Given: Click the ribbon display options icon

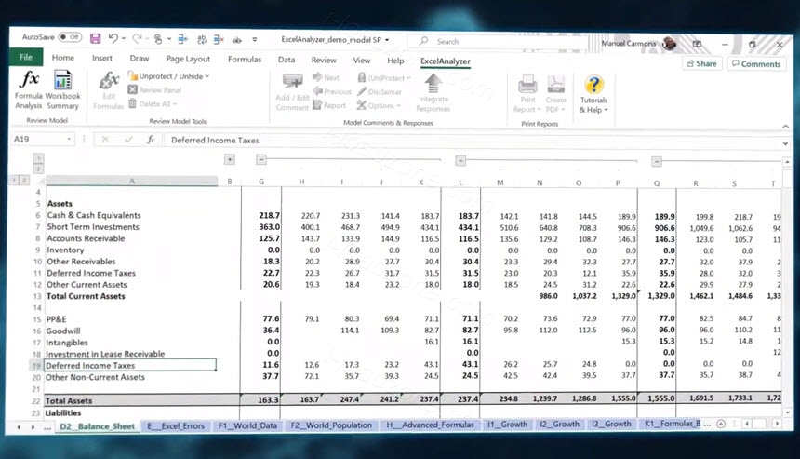Looking at the screenshot, I should click(697, 45).
